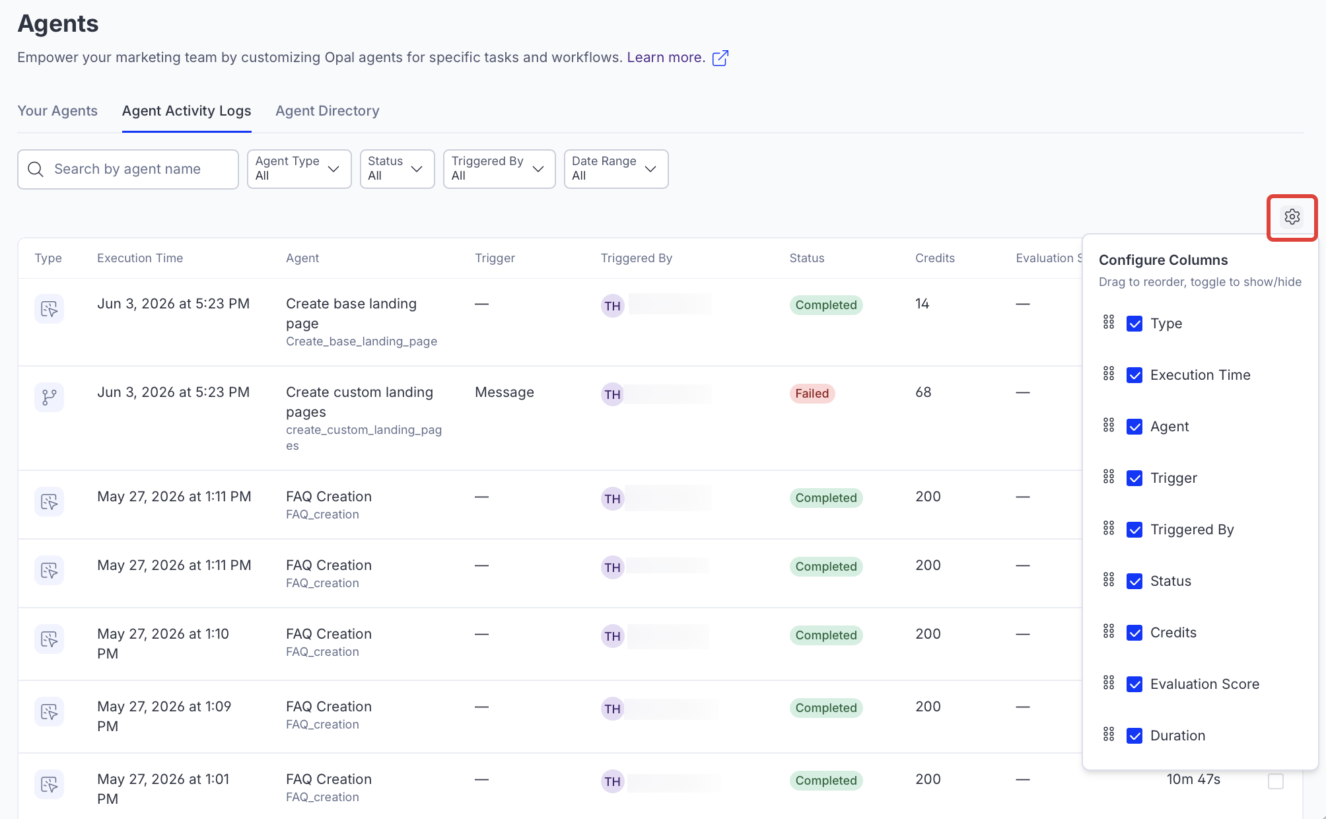Grab the drag handle beside Evaluation Score
Screen dimensions: 1326x819
[1109, 683]
